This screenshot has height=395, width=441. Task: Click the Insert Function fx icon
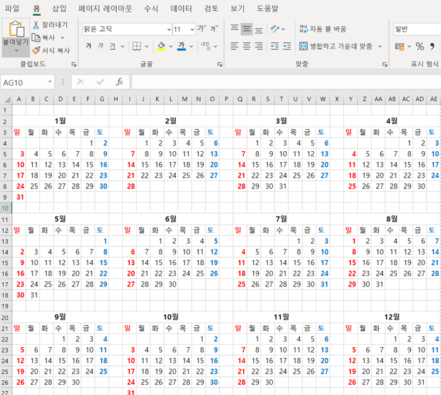[119, 82]
